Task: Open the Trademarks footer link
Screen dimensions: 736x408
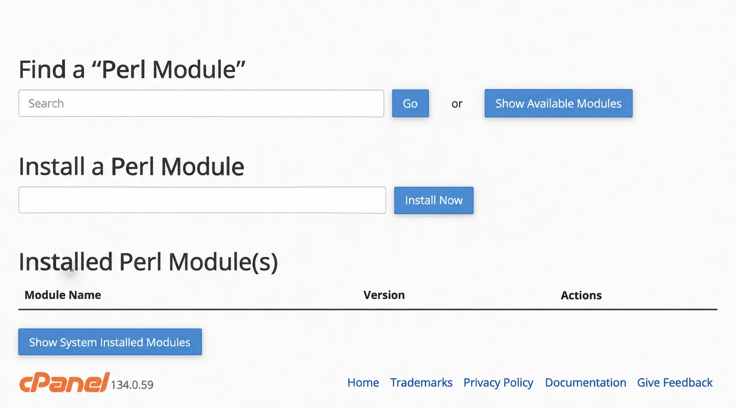Action: point(421,383)
